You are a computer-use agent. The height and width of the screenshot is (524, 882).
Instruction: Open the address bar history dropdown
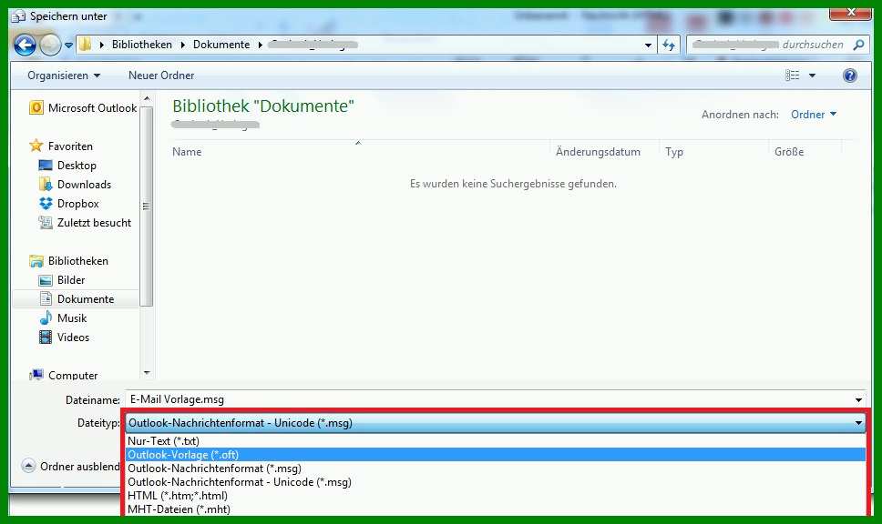[x=648, y=45]
